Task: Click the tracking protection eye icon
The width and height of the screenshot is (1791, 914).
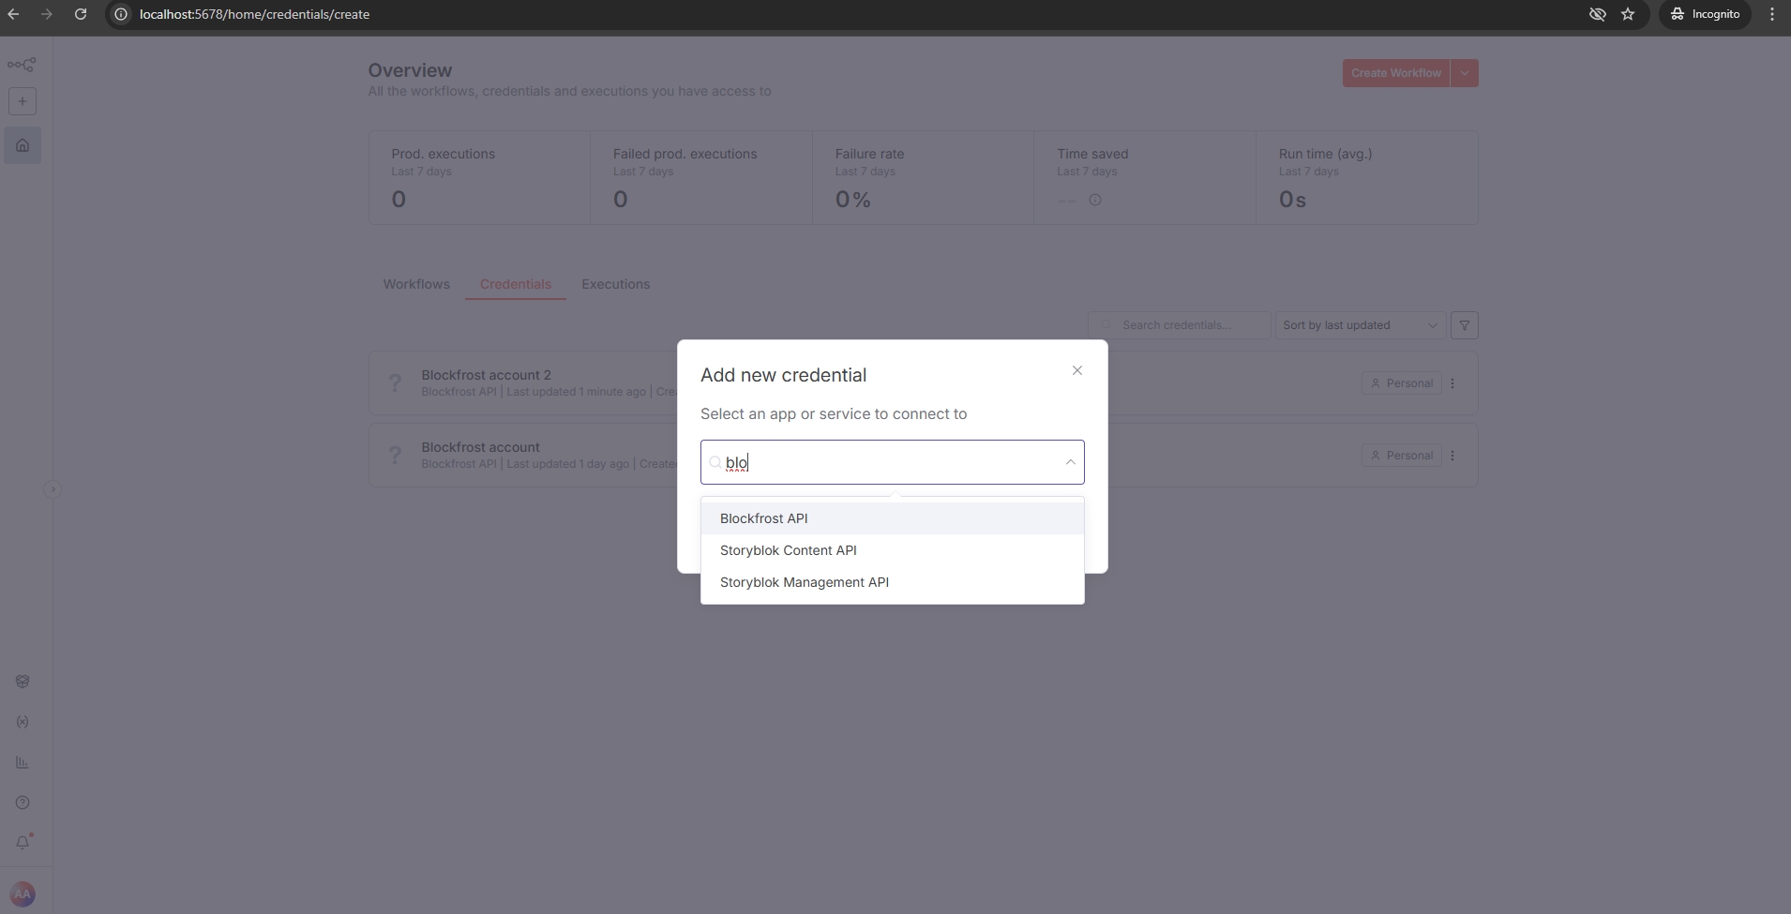Action: (1598, 14)
